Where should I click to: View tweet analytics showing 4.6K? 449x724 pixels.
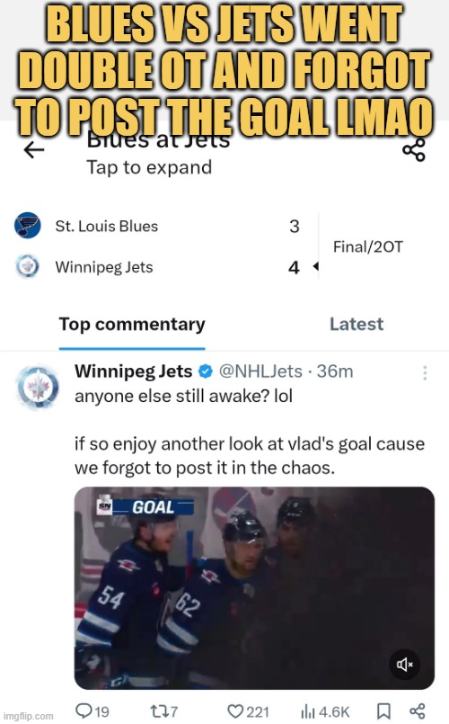(325, 711)
